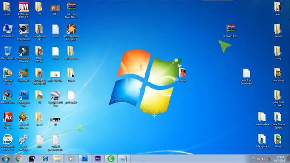Open Internet Explorer from the taskbar

pyautogui.click(x=45, y=158)
